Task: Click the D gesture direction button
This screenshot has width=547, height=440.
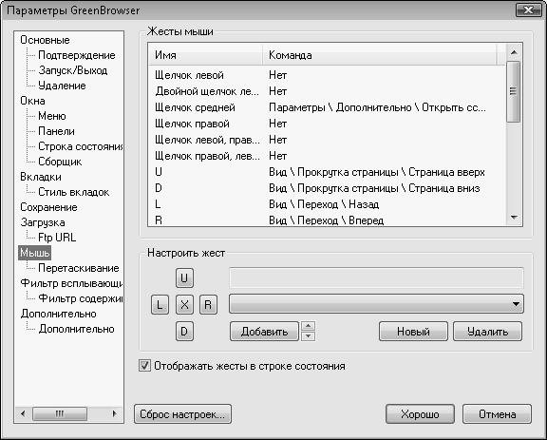Action: click(184, 331)
